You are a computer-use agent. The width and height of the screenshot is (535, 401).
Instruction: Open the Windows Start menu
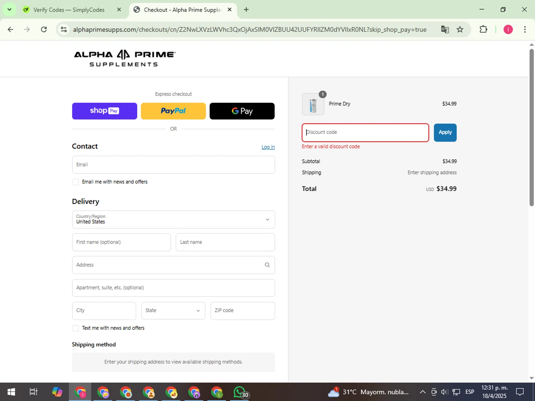tap(11, 392)
